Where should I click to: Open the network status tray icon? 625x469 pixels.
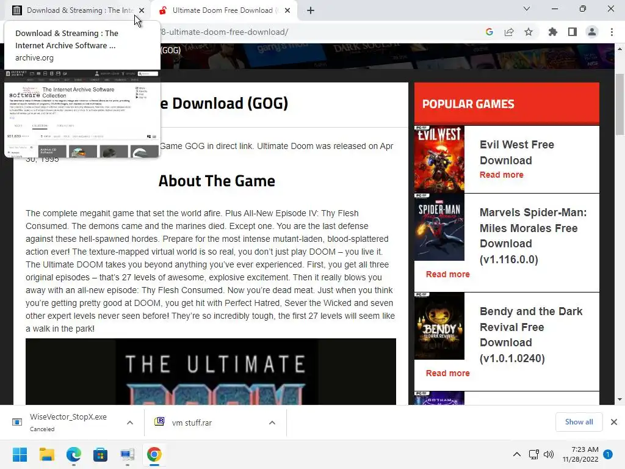coord(533,454)
